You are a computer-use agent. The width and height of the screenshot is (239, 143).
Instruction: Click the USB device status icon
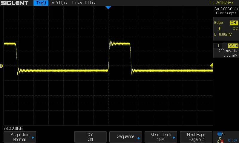click(x=220, y=134)
